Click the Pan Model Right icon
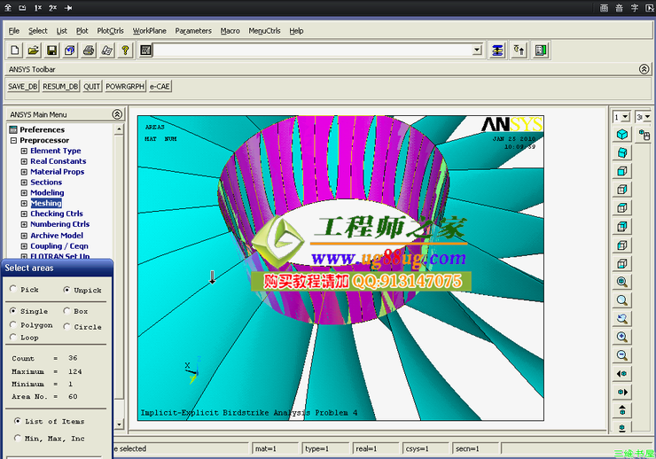This screenshot has width=656, height=459. click(622, 392)
